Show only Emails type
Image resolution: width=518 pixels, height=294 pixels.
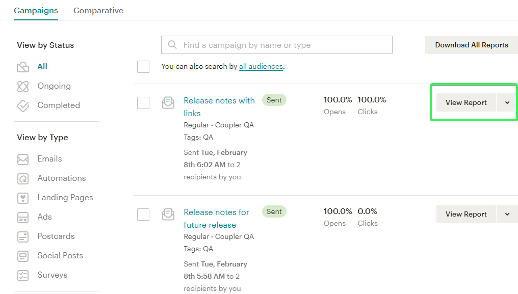[x=49, y=158]
